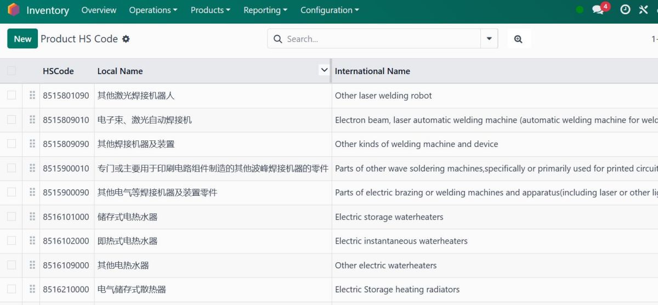Viewport: 658px width, 305px height.
Task: Open the Overview menu item
Action: point(99,10)
